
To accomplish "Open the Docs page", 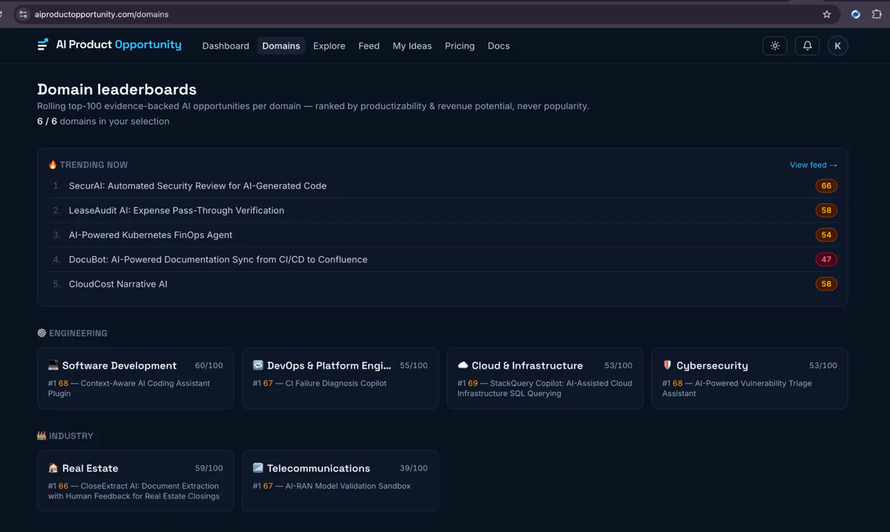I will pos(498,45).
